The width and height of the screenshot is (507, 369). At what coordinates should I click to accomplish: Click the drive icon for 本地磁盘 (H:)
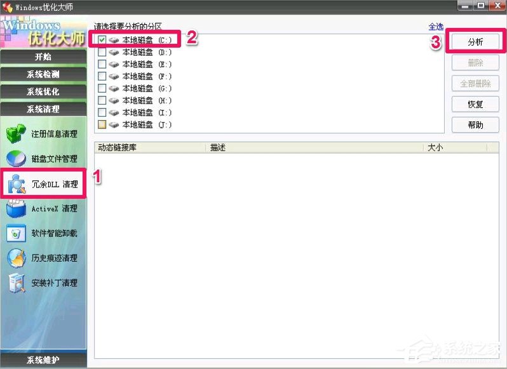coord(114,100)
